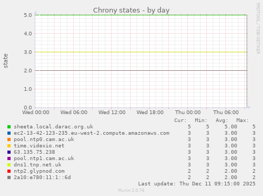Click the Thu 00:00 x-axis label
Image resolution: width=263 pixels, height=196 pixels.
188,113
